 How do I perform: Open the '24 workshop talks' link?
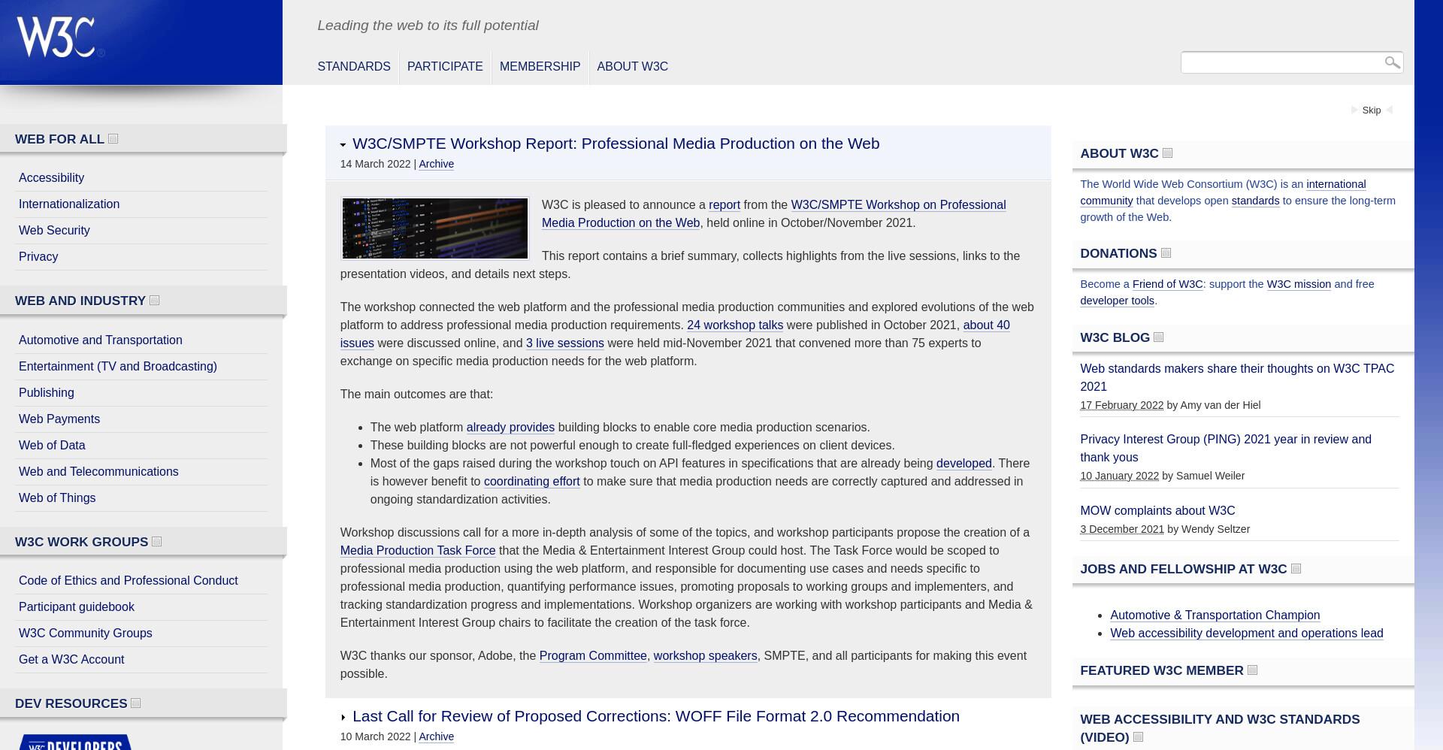(735, 325)
